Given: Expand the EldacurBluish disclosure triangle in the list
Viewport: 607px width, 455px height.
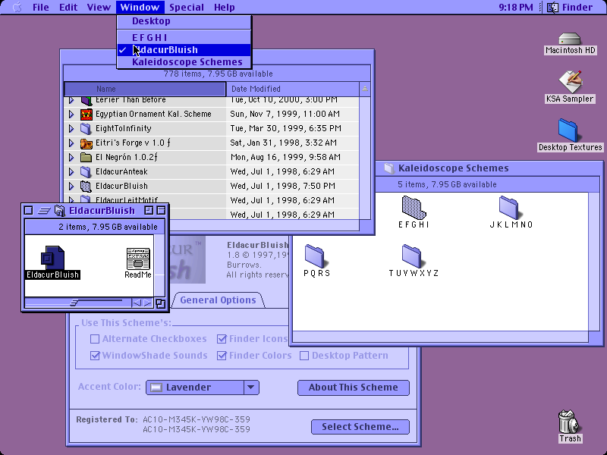Looking at the screenshot, I should pyautogui.click(x=71, y=186).
